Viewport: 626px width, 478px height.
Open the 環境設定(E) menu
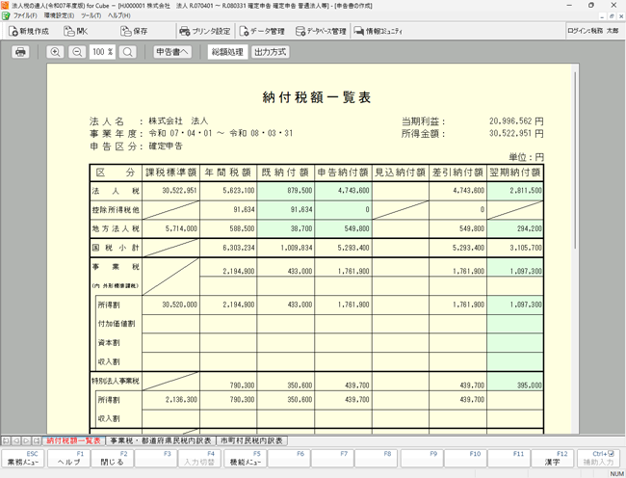[x=60, y=16]
